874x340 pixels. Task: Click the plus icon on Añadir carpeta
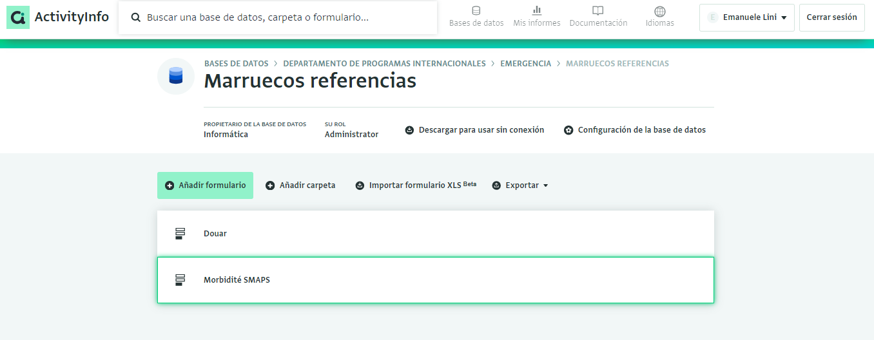pyautogui.click(x=270, y=185)
